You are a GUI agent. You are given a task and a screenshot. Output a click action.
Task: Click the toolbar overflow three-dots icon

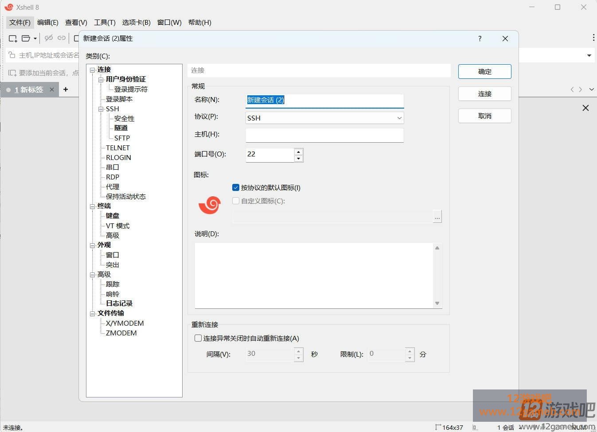[593, 38]
